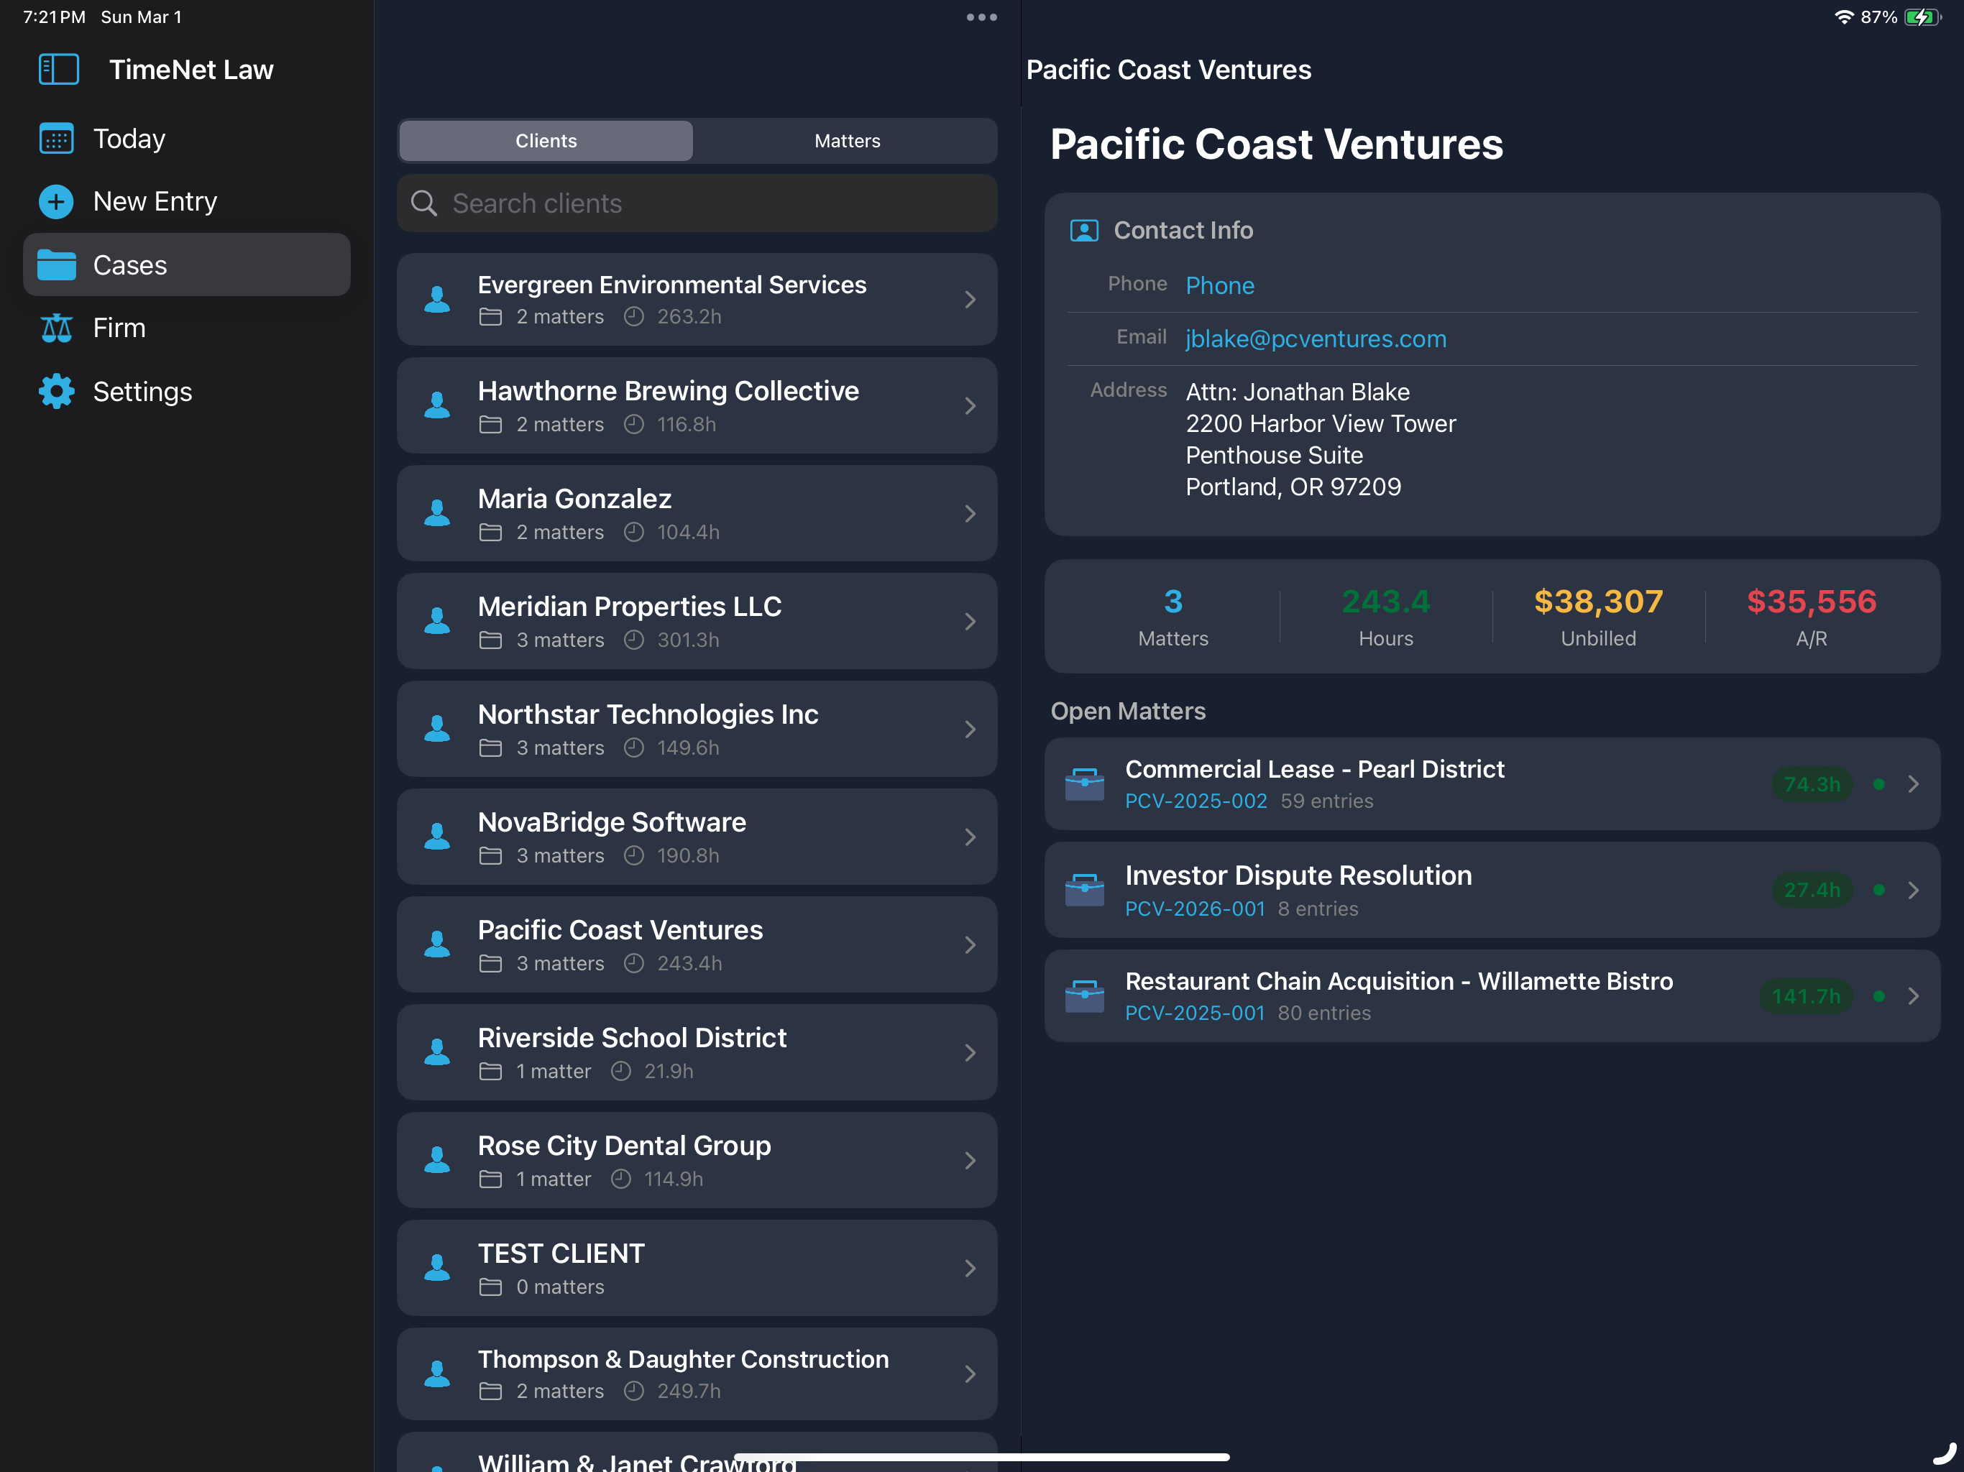Click Restaurant Chain Acquisition briefcase icon
1964x1472 pixels.
[x=1084, y=996]
